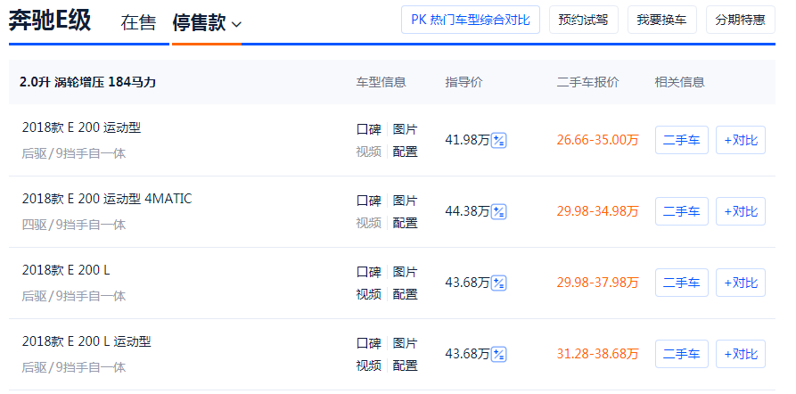796x394 pixels.
Task: Open 二手车 button for E 200 L 运动型
Action: point(682,354)
